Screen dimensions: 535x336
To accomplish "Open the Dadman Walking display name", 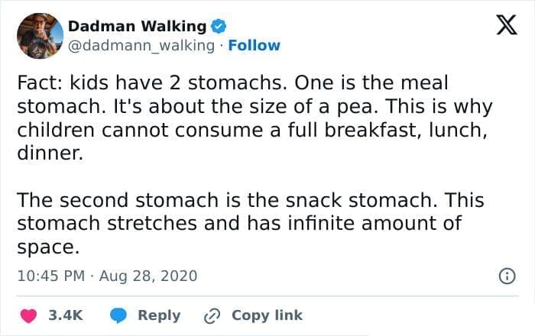I will (137, 26).
